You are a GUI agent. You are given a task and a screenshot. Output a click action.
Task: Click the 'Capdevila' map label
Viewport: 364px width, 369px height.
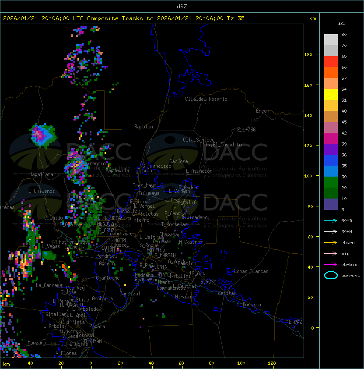click(x=117, y=170)
